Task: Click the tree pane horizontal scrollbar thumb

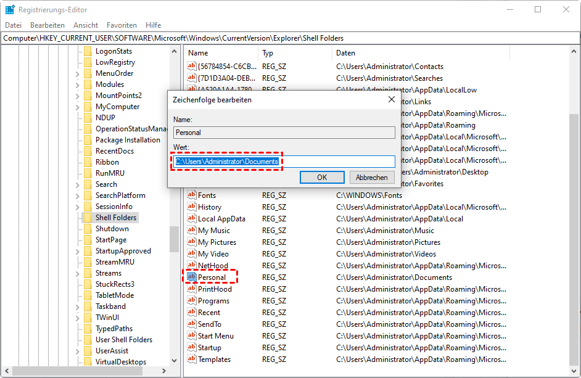Action: pyautogui.click(x=78, y=371)
